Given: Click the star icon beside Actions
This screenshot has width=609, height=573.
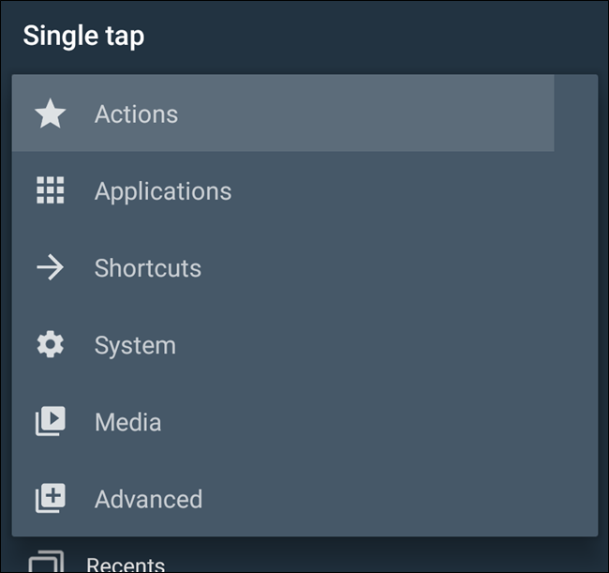Looking at the screenshot, I should (x=50, y=114).
